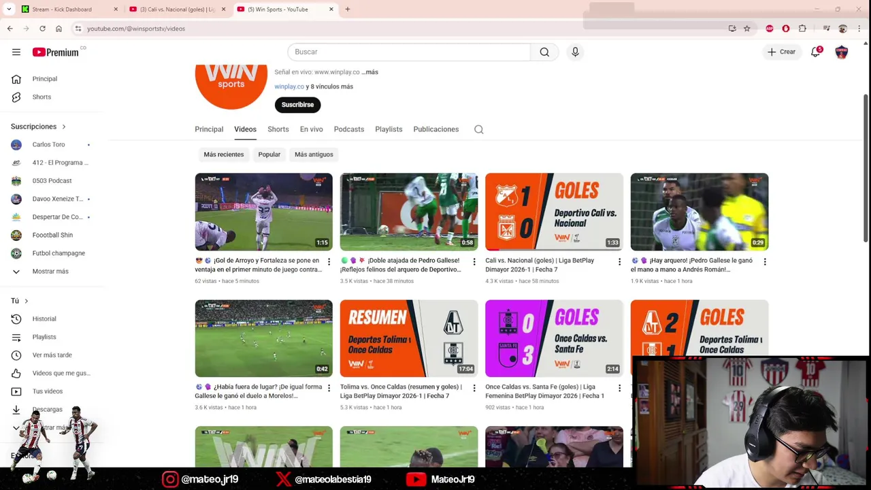871x490 pixels.
Task: Click the search magnifier button
Action: 544,52
